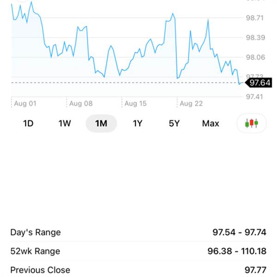Tap the 97.64 current price marker
Viewport: 277px width, 277px height.
coord(259,83)
